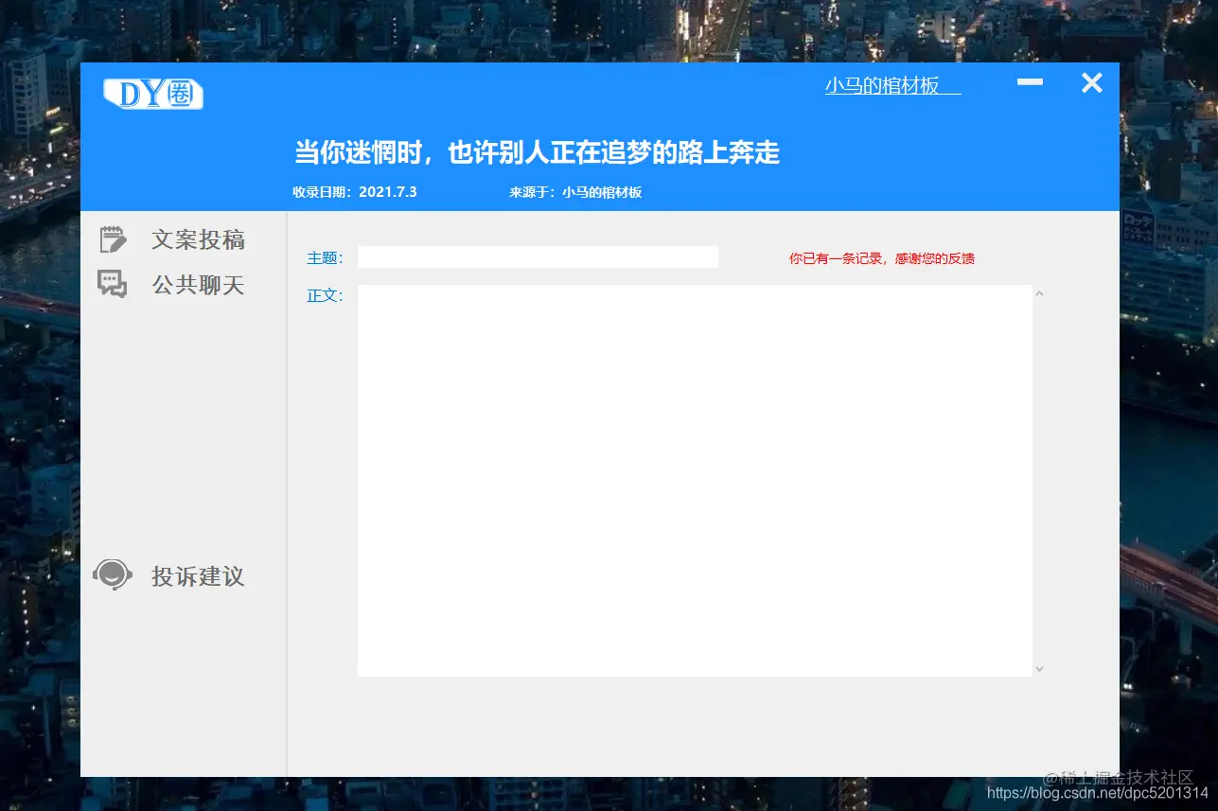
Task: Click the 收录日期 2021.7.3 text
Action: point(354,191)
